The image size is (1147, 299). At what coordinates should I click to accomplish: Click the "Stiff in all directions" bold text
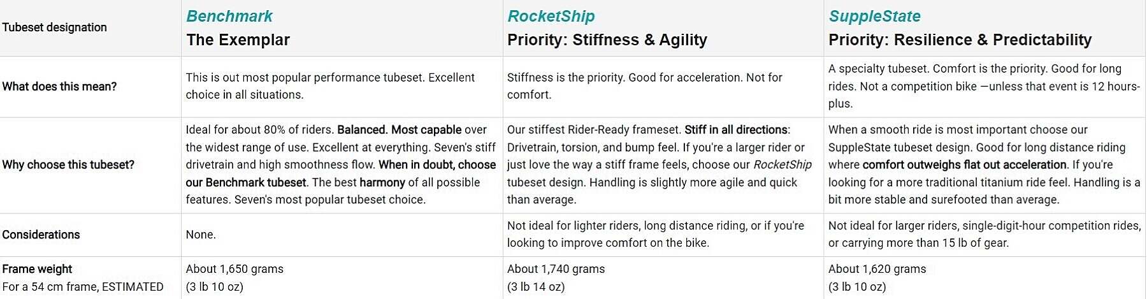[x=735, y=130]
